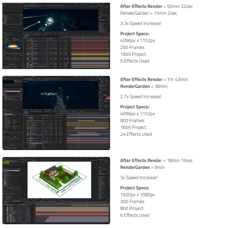Click '800 Frames' spec line
Image resolution: width=230 pixels, height=228 pixels.
pyautogui.click(x=132, y=121)
